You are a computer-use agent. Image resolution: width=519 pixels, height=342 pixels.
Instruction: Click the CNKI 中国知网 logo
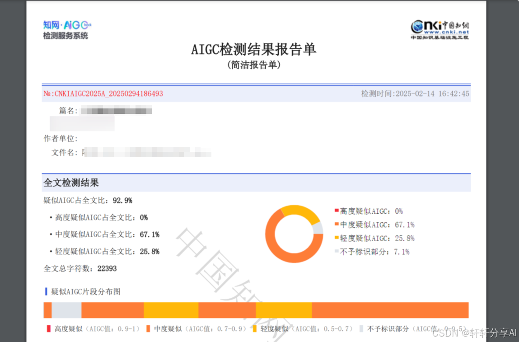(440, 30)
